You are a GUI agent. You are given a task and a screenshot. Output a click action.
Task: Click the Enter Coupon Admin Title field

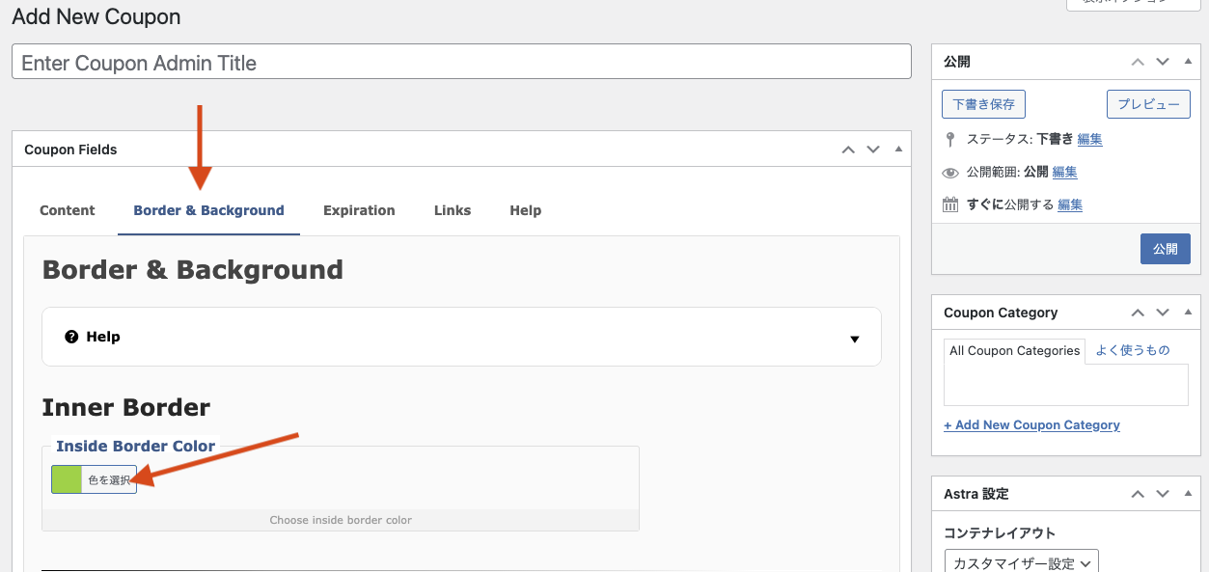(461, 63)
